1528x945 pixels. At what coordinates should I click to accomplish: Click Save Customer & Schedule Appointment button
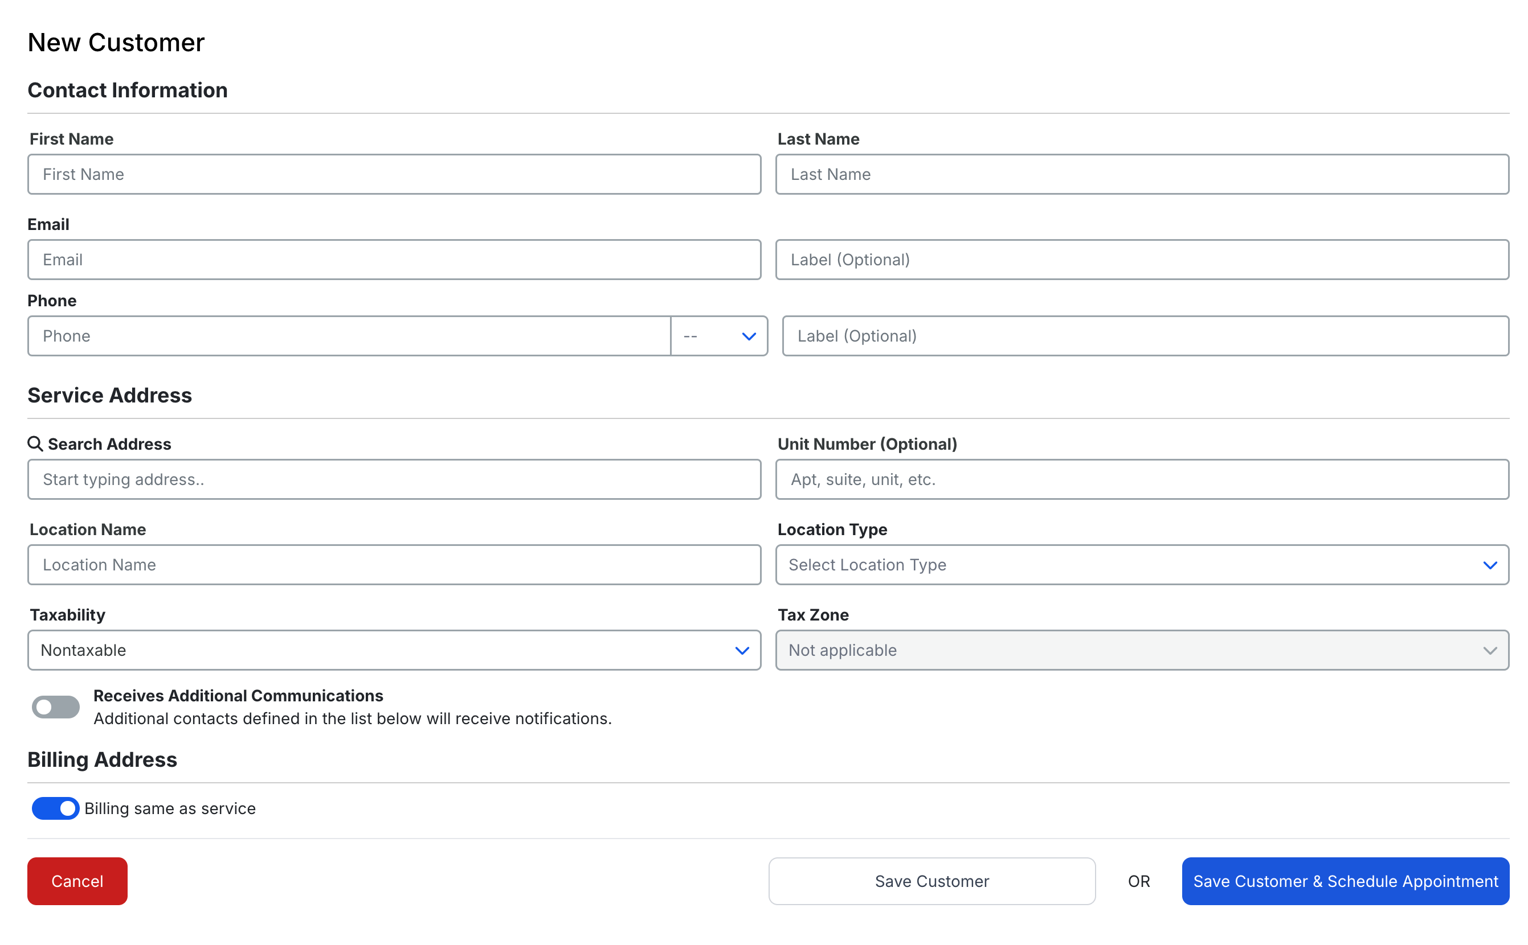coord(1345,881)
